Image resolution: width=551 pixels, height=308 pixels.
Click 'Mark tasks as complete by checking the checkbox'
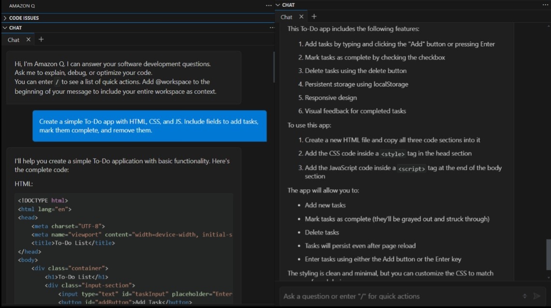coord(375,57)
